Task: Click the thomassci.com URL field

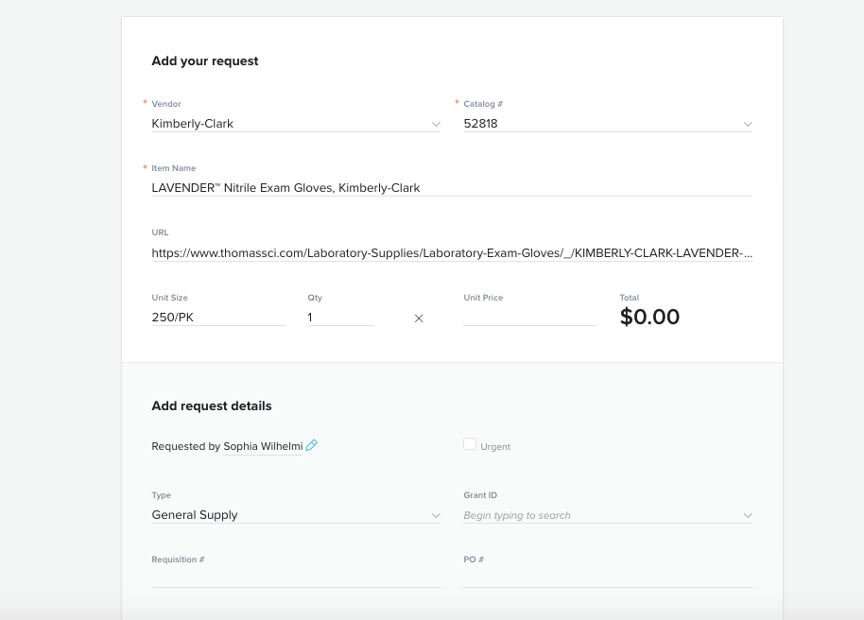Action: [452, 253]
